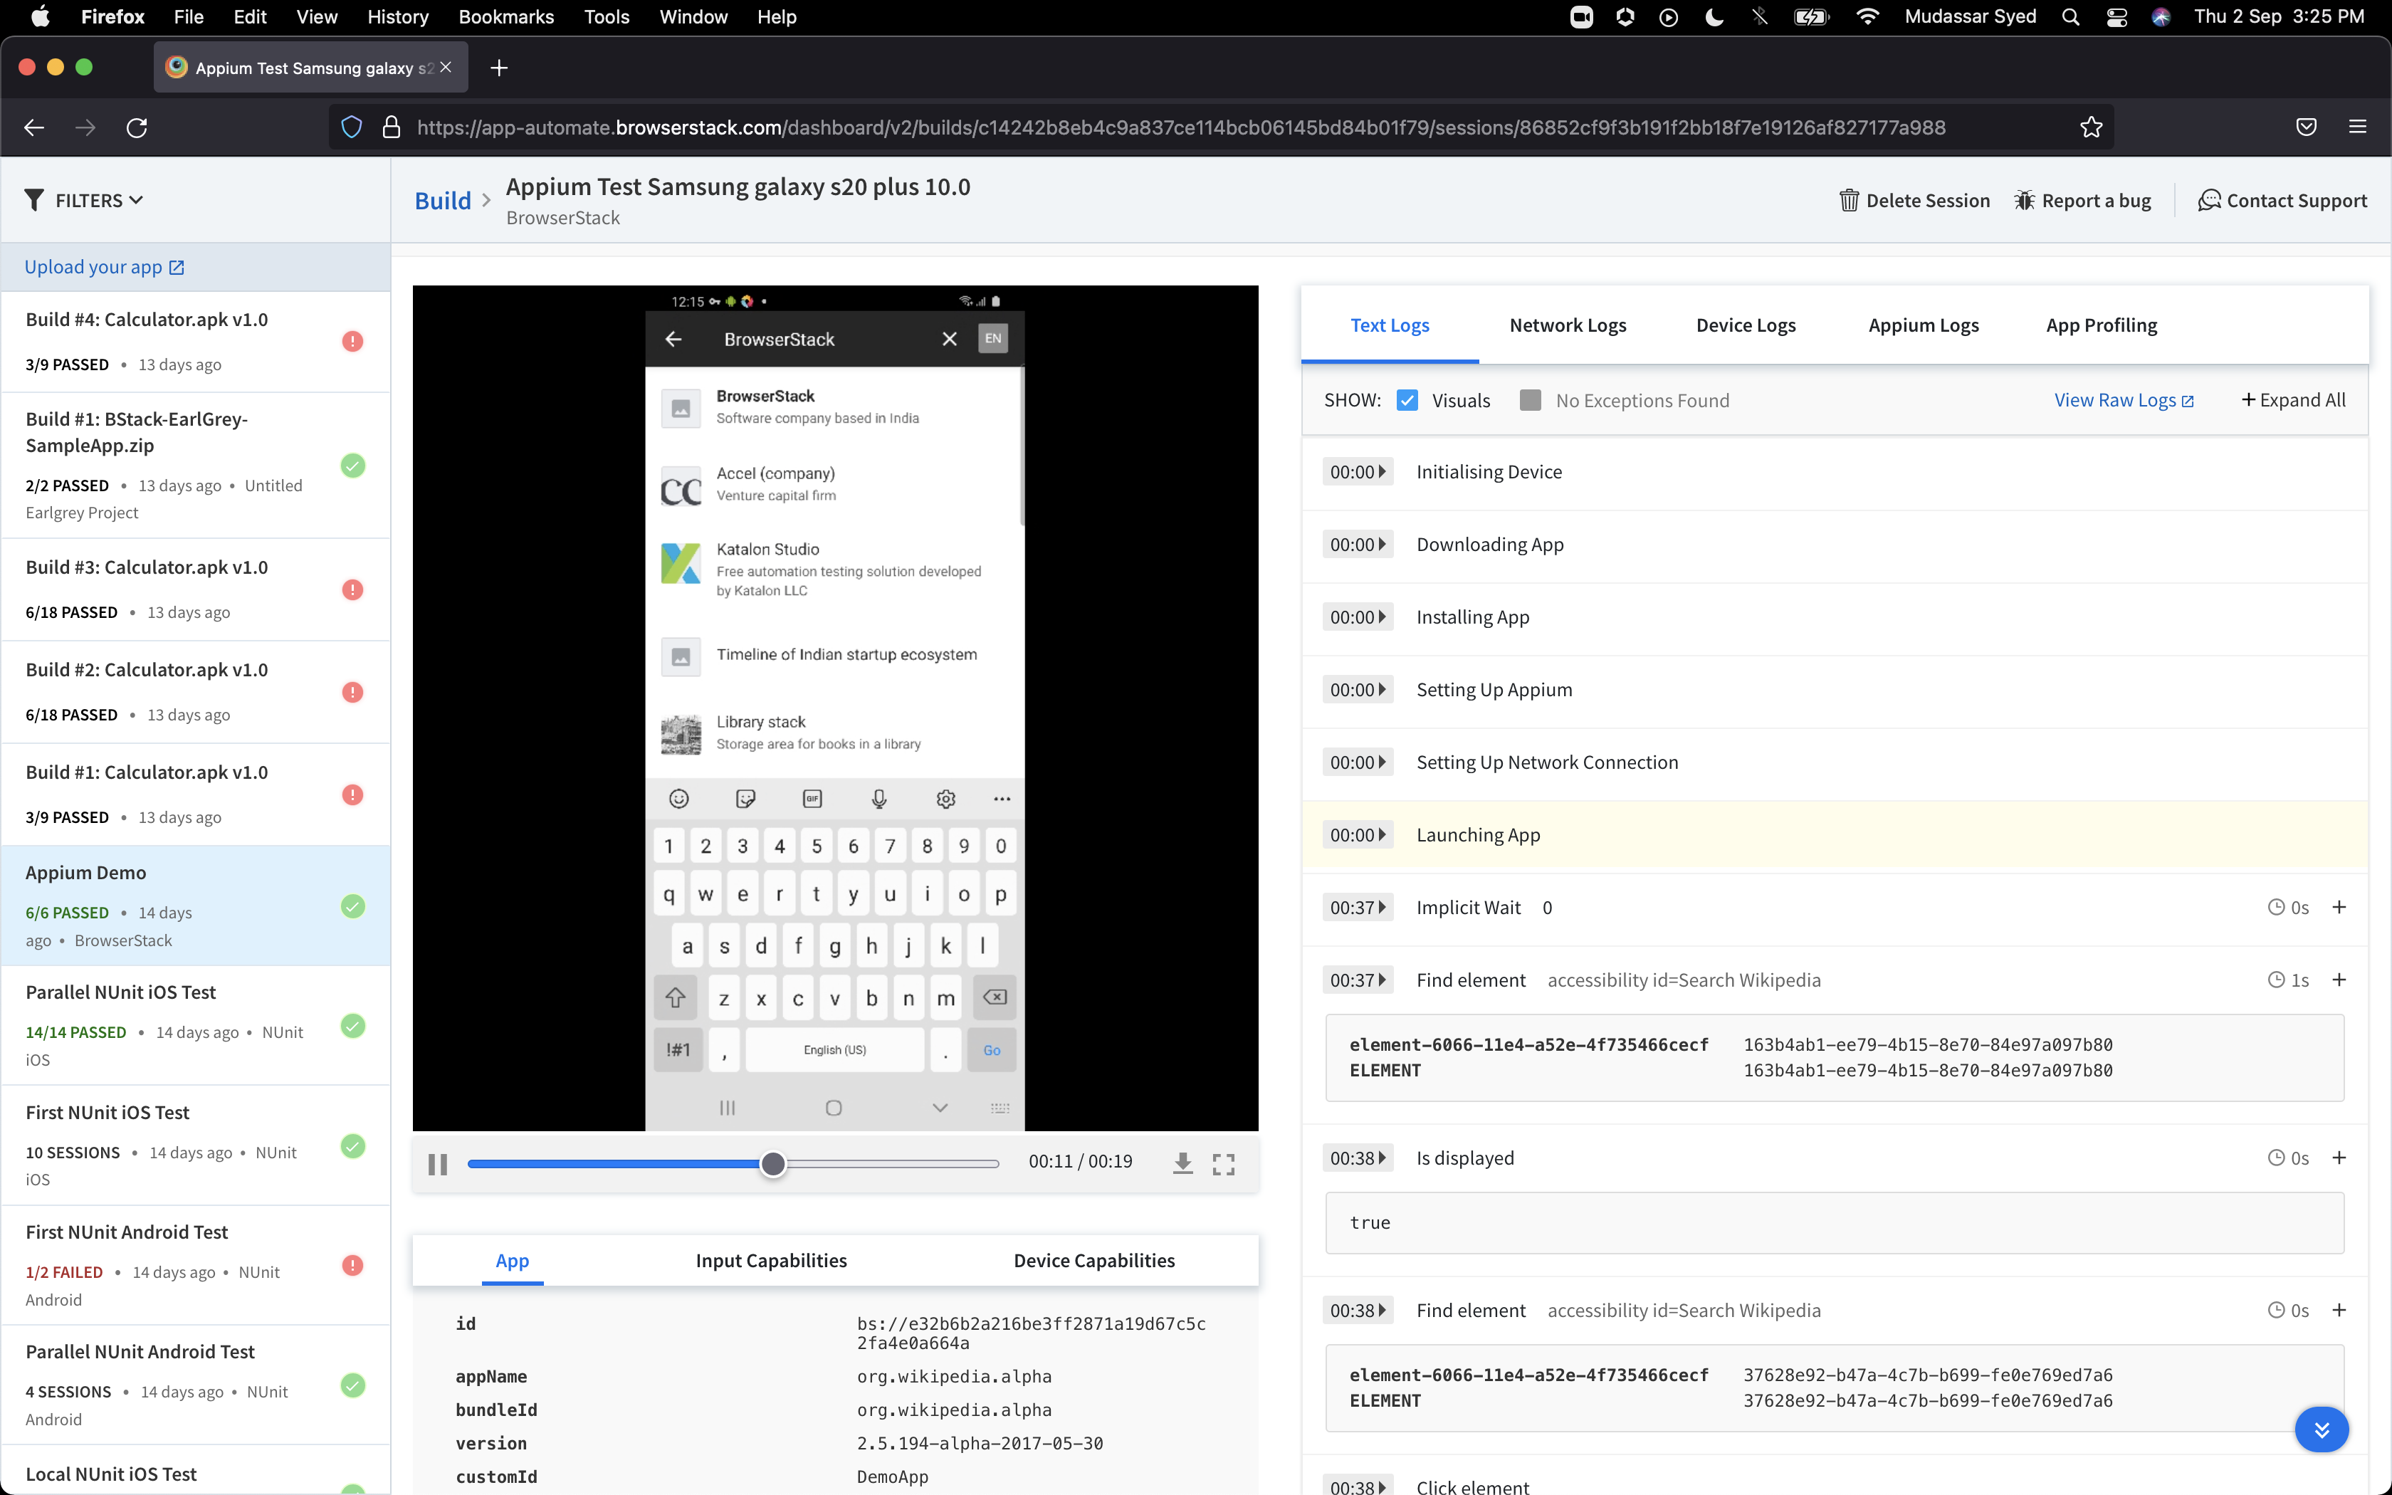Click the Delete Session trash icon

click(1848, 201)
